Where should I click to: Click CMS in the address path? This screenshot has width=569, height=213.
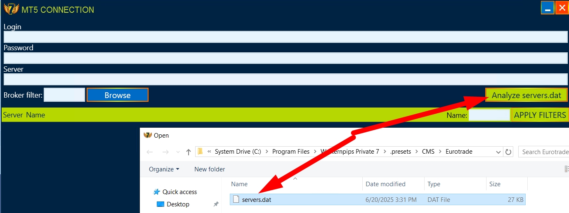click(x=428, y=152)
